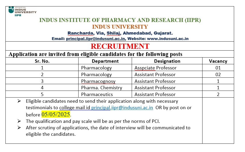
Task: Click the Department column header
Action: coord(105,61)
